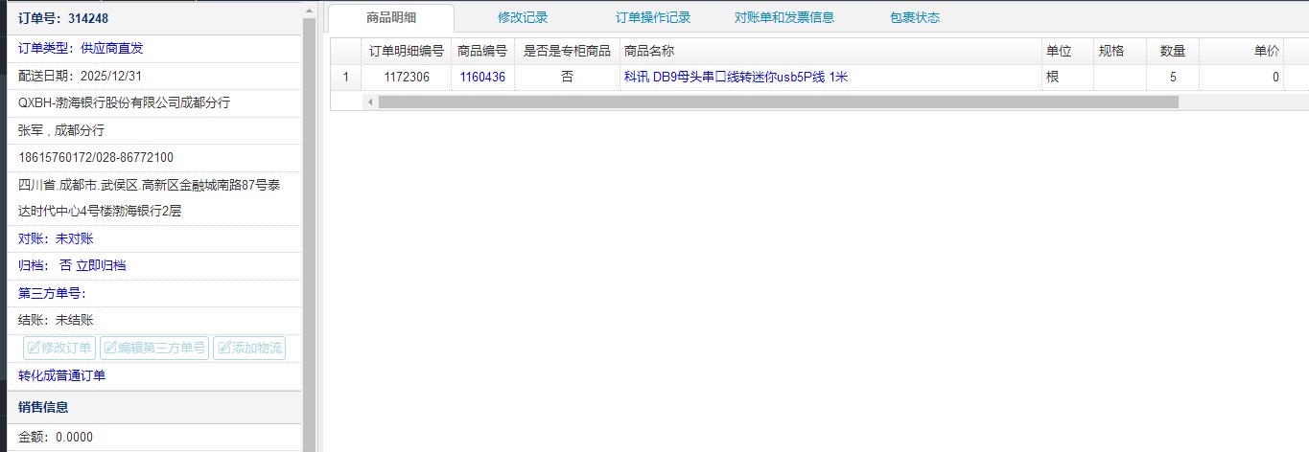This screenshot has width=1309, height=452.
Task: Switch to the 修改记录 tab
Action: point(522,17)
